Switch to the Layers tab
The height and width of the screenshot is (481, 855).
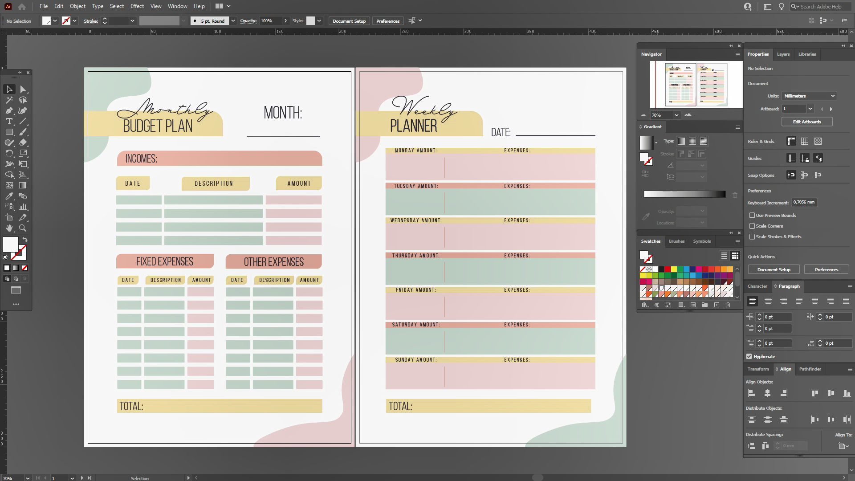click(783, 54)
